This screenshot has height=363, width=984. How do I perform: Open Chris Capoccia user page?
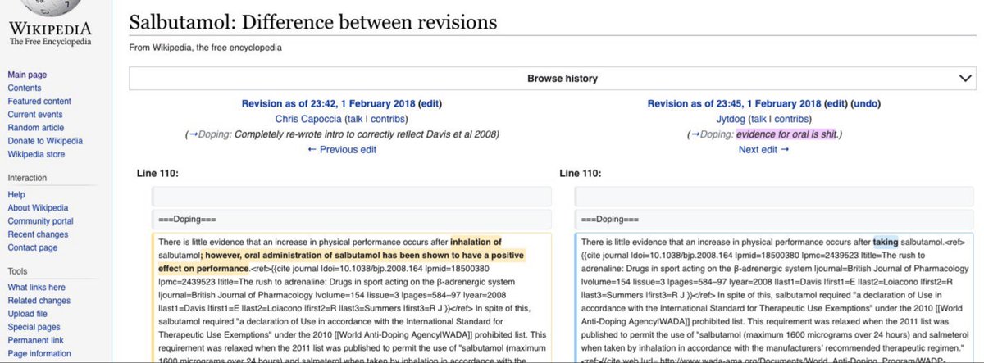pos(310,119)
